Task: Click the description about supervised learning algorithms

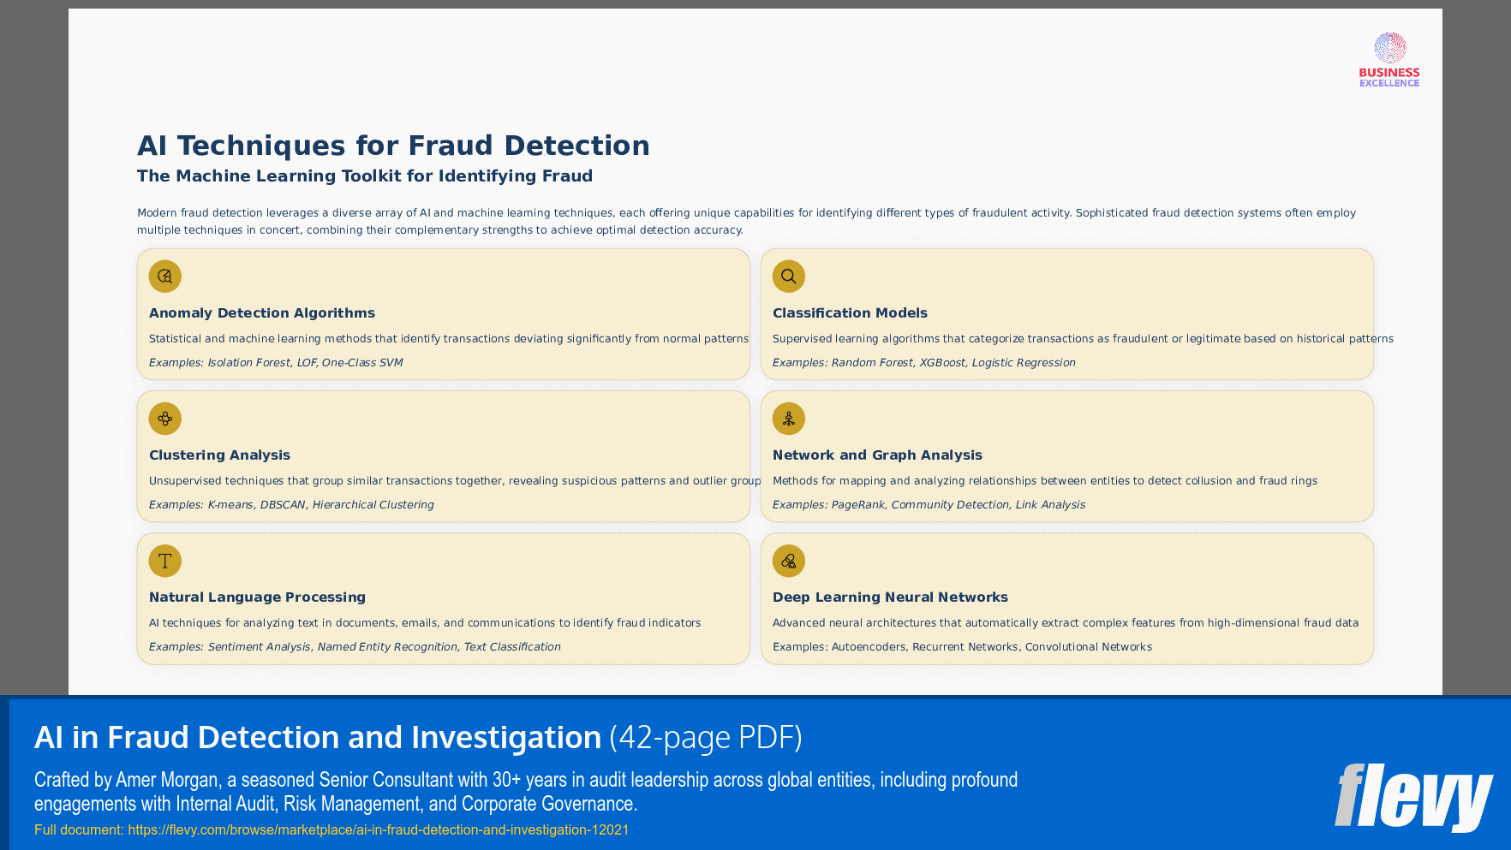Action: 1083,339
